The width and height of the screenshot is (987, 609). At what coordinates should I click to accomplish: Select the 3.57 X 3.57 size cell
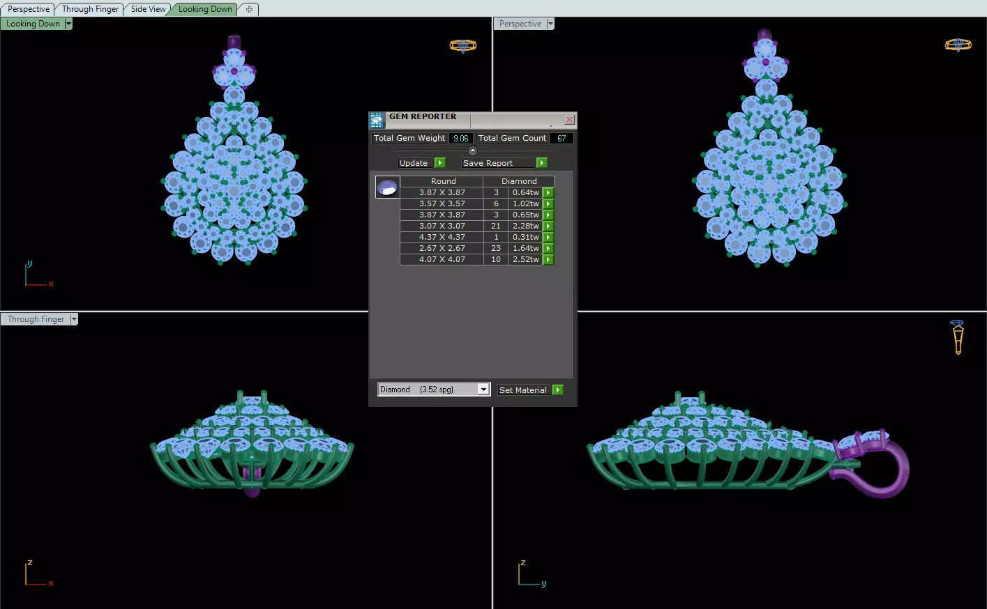click(442, 204)
